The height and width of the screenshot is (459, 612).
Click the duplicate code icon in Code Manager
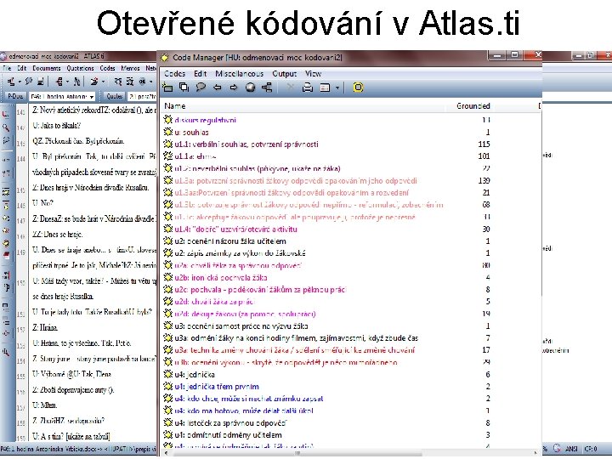click(x=184, y=88)
